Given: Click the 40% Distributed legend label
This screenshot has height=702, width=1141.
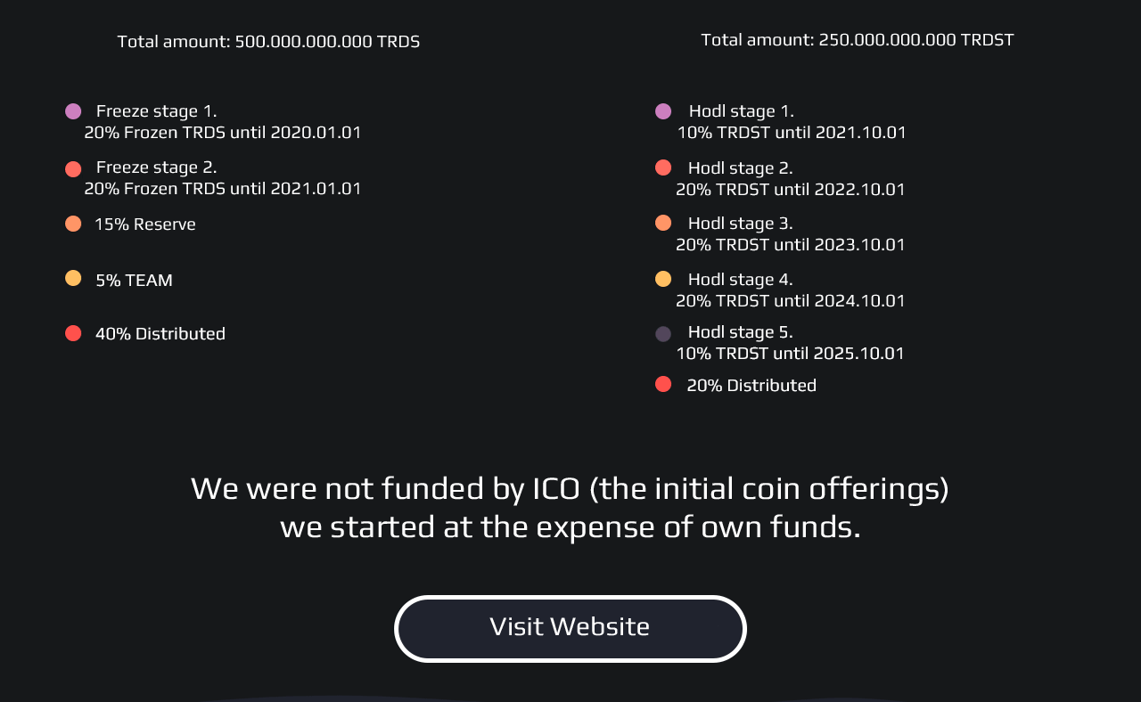Looking at the screenshot, I should pyautogui.click(x=160, y=333).
